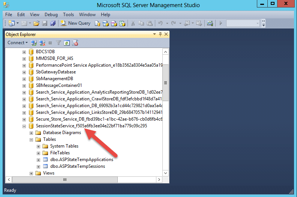The height and width of the screenshot is (197, 297).
Task: Open the Tools menu
Action: pyautogui.click(x=68, y=15)
